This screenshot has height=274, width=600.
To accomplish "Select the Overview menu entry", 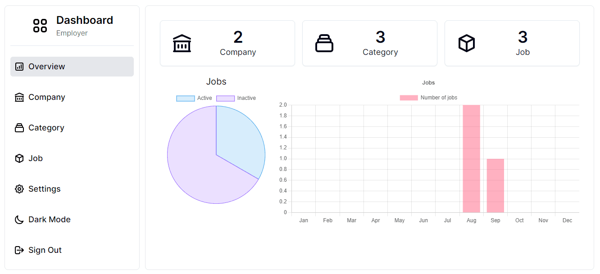I will [x=46, y=66].
